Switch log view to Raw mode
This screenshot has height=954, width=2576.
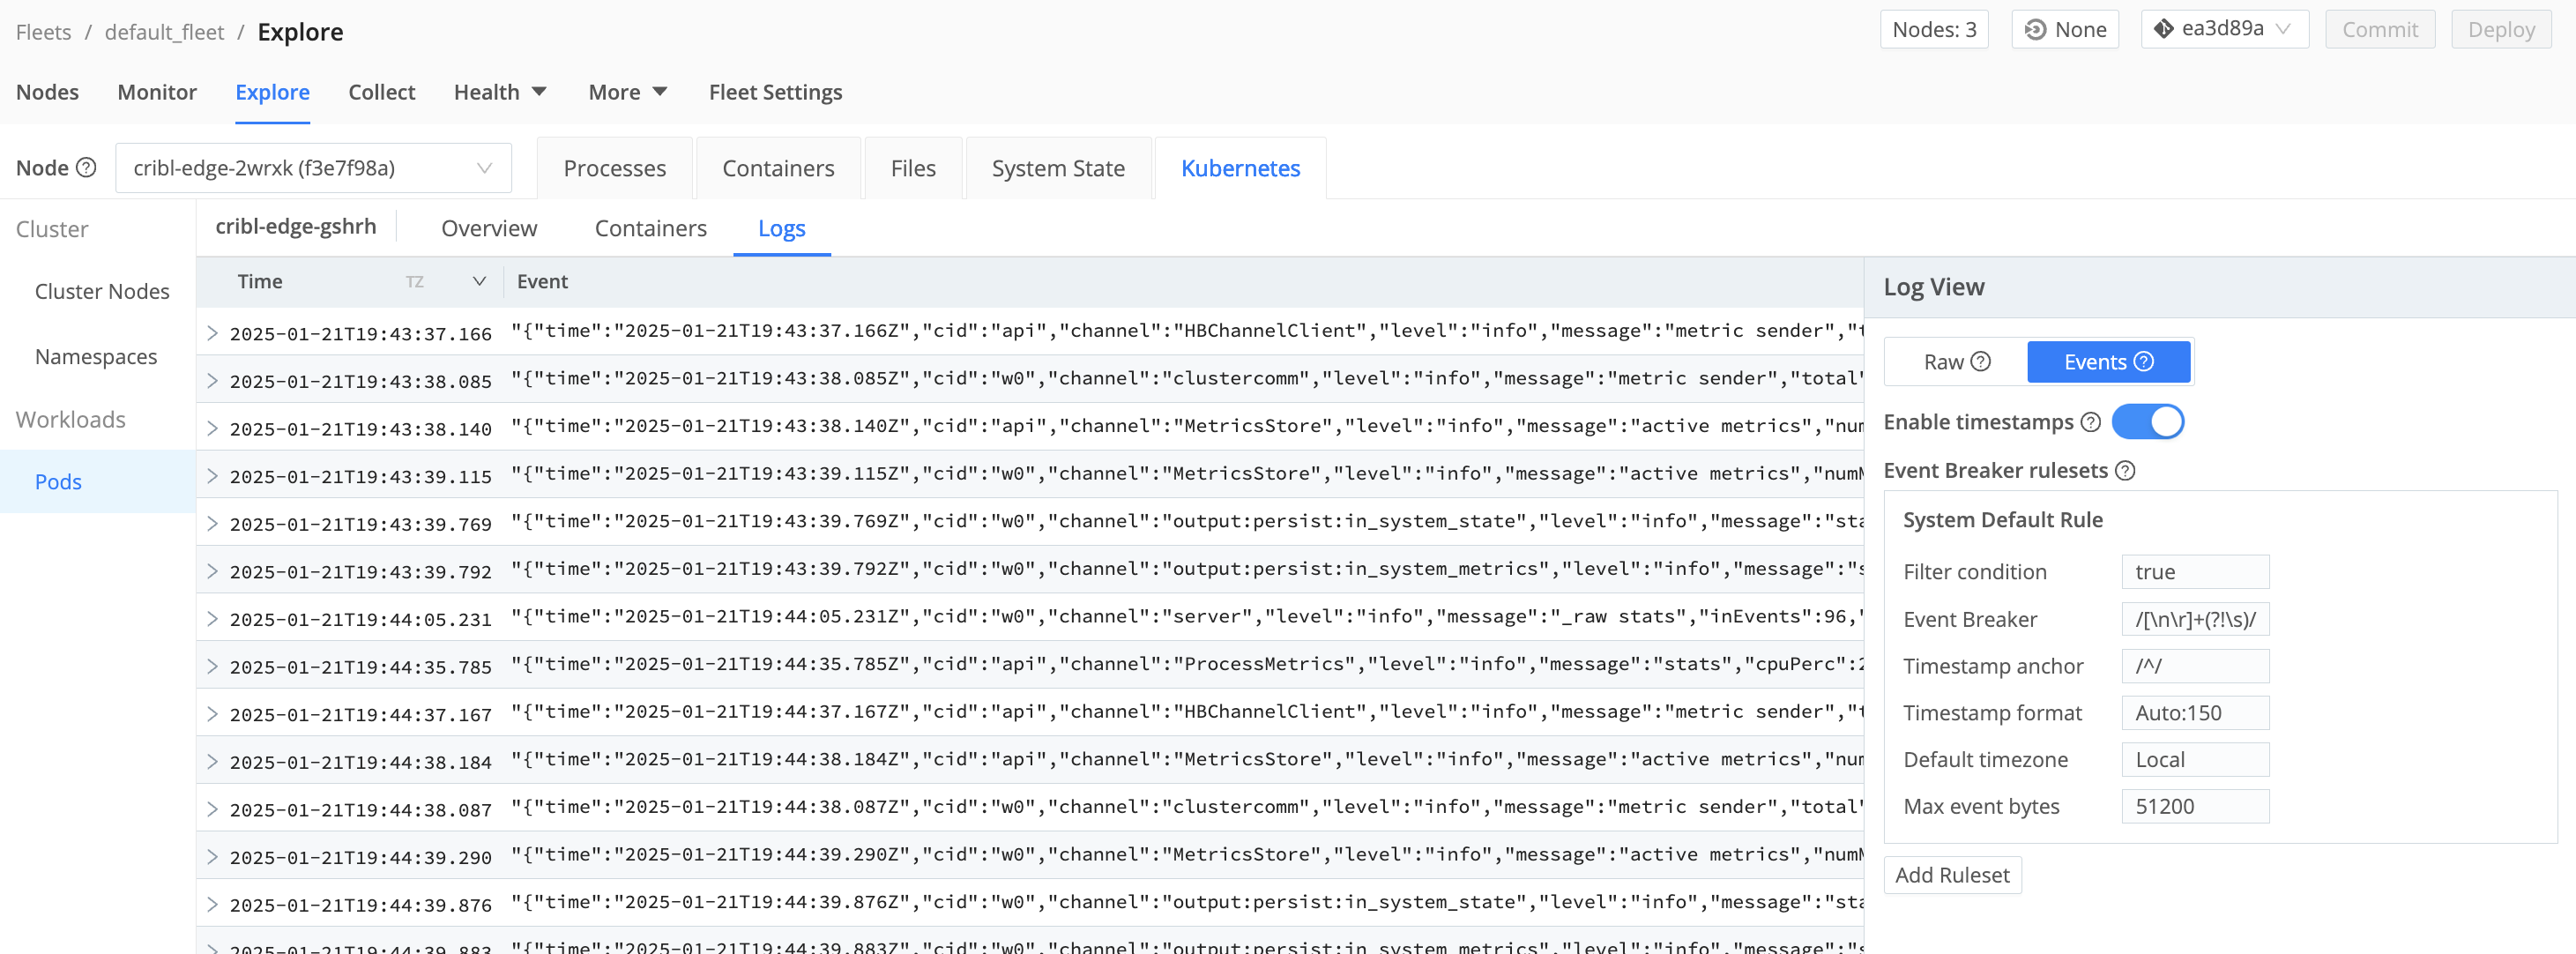coord(1945,362)
